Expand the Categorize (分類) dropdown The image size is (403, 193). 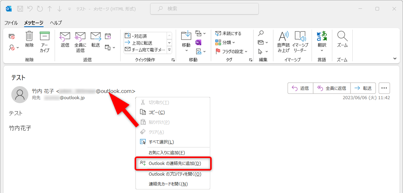tap(225, 42)
